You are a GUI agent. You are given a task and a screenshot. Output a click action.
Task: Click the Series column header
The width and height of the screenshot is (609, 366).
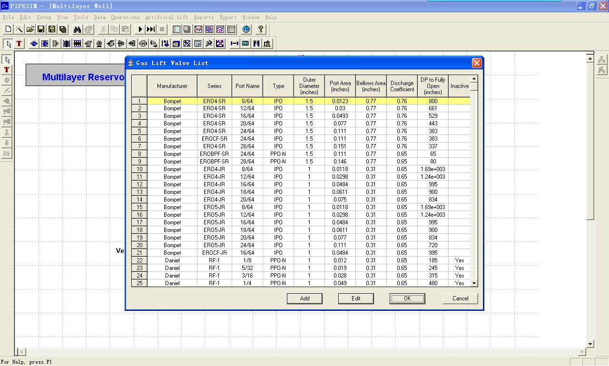tap(215, 86)
